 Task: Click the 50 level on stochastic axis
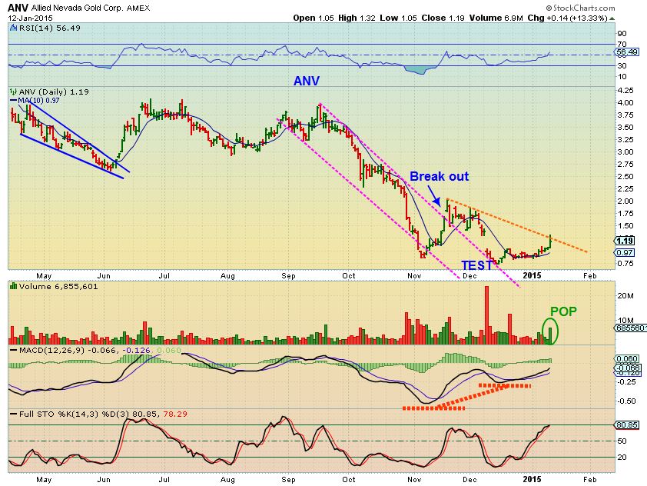622,441
